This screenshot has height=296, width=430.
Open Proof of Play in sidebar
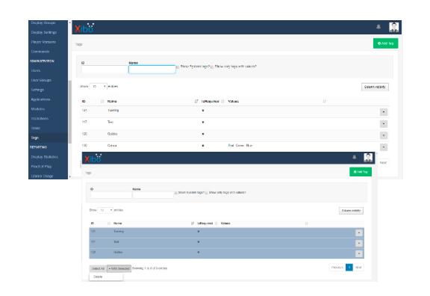click(41, 167)
